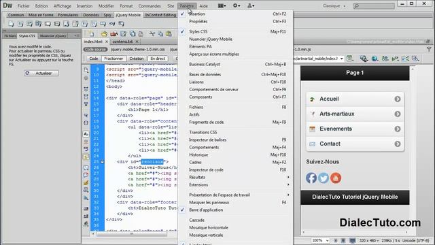
Task: Choose Cascade window layout
Action: pos(235,220)
